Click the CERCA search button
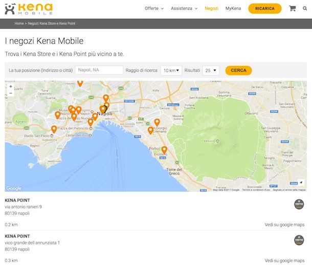 coord(238,71)
